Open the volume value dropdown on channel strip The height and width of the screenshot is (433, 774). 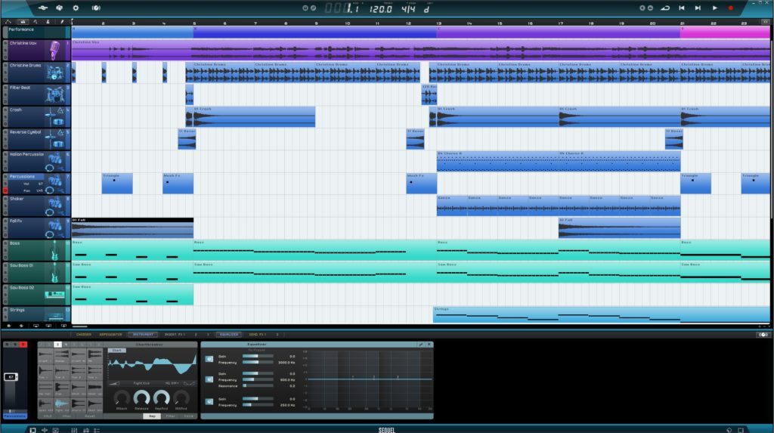pyautogui.click(x=11, y=376)
